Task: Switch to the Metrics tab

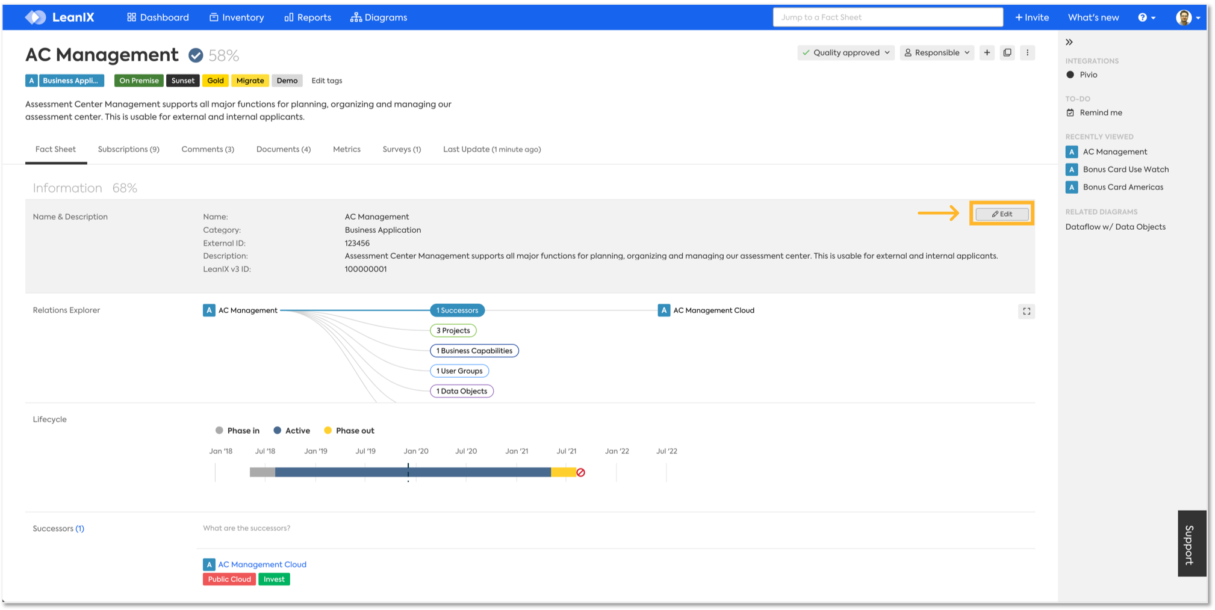Action: (x=347, y=149)
